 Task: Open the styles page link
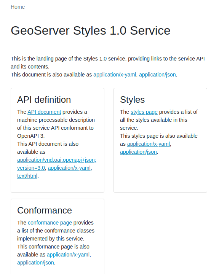coord(144,112)
